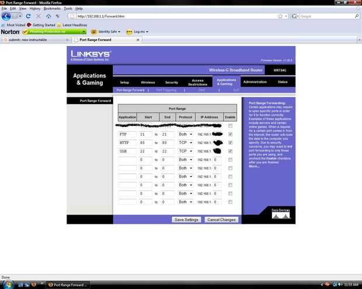This screenshot has width=362, height=289.
Task: Click the home icon in the navigation toolbar
Action: [48, 16]
